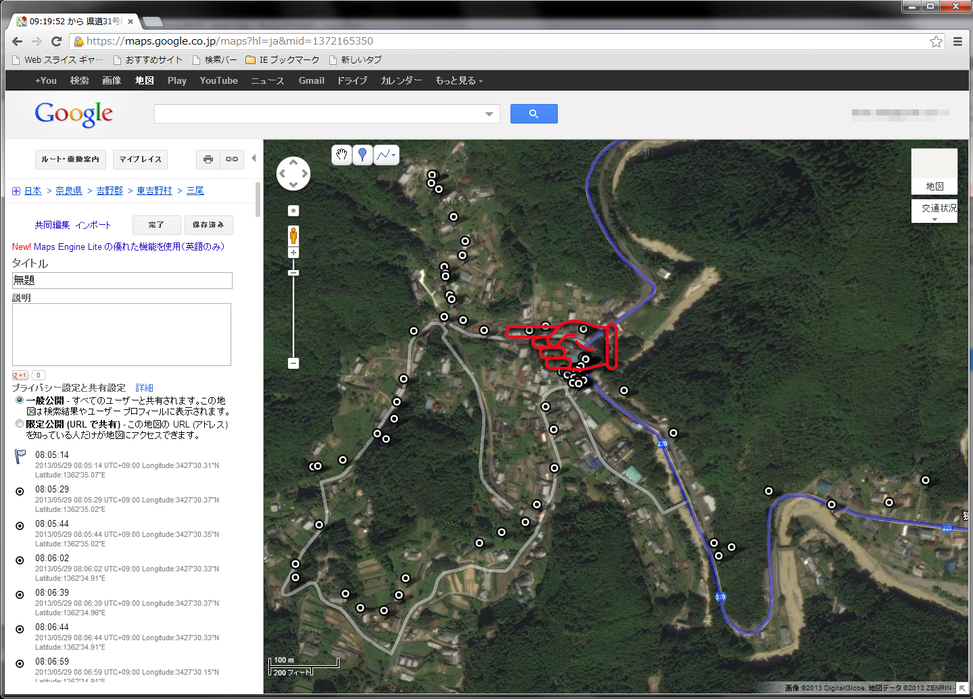Click the blue search button
This screenshot has width=973, height=699.
click(534, 113)
